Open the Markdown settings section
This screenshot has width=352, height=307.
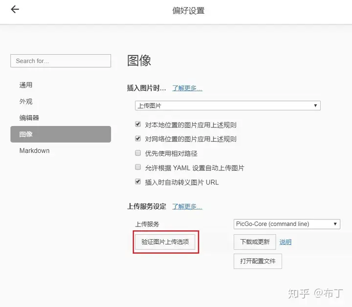34,151
